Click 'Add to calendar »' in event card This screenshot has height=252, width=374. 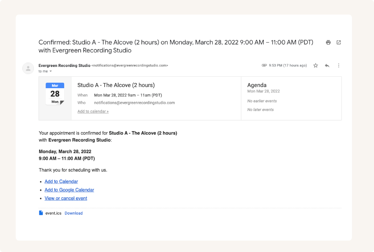(93, 111)
